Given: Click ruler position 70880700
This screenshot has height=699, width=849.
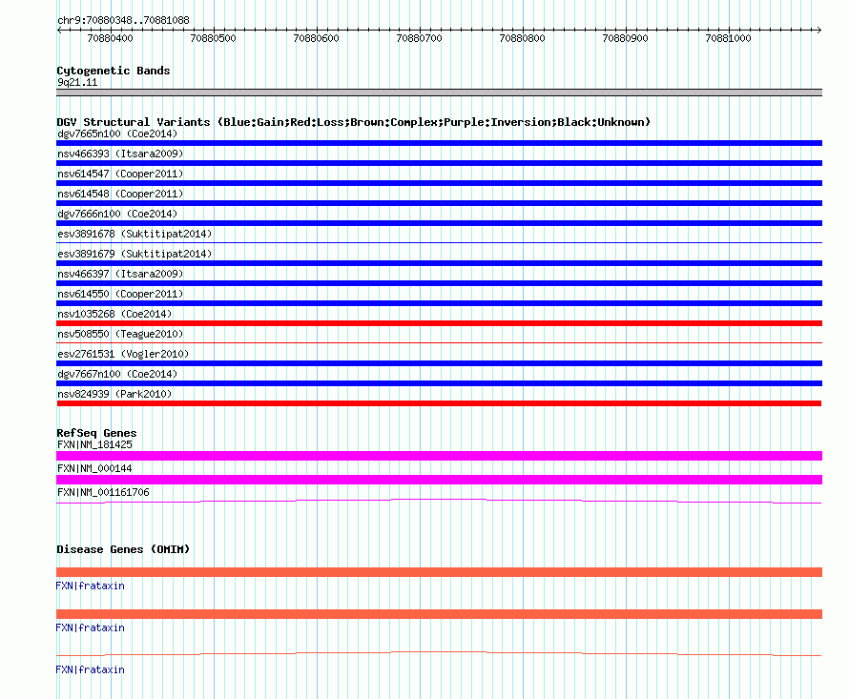Looking at the screenshot, I should point(419,38).
